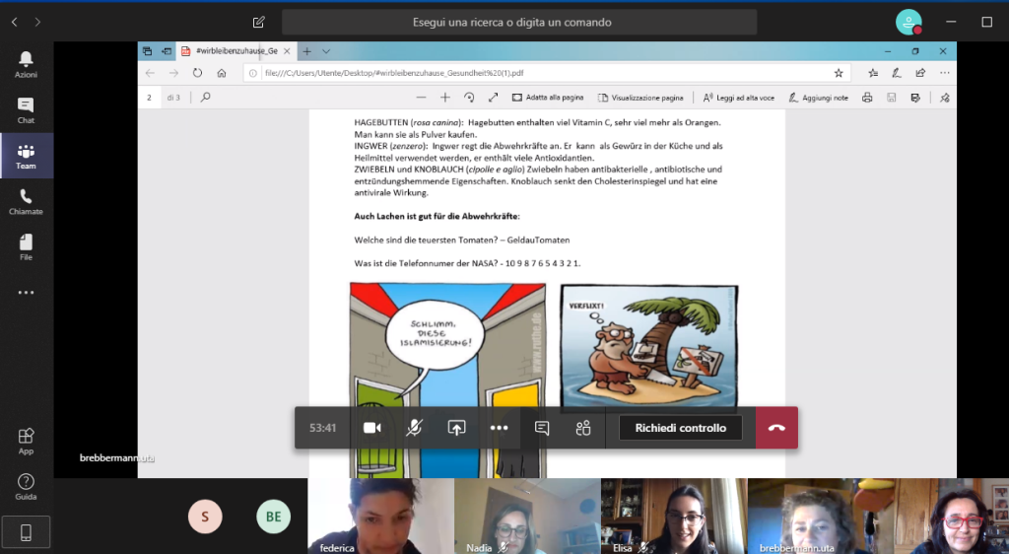
Task: Click the browser reload icon in shared window
Action: coord(197,73)
